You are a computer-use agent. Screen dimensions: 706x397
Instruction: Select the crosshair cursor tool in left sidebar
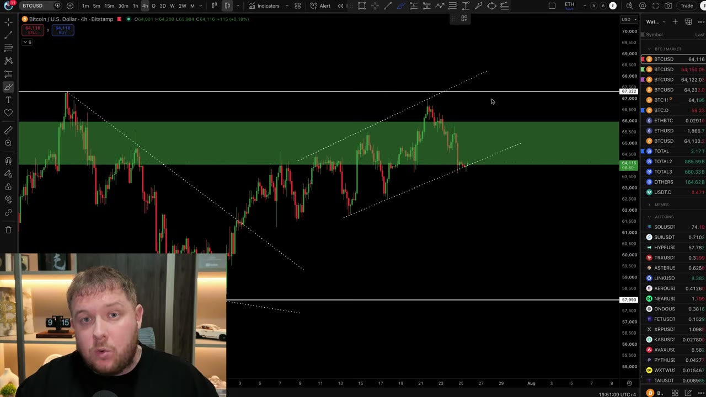point(8,23)
